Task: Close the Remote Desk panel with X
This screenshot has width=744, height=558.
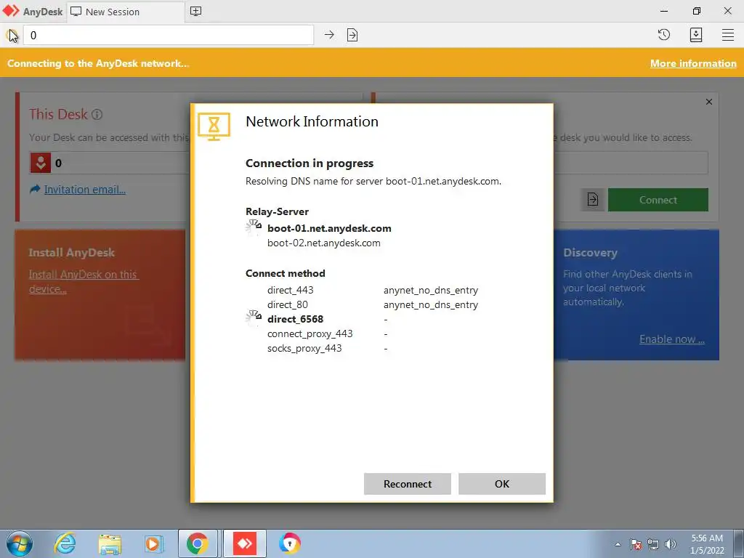Action: [709, 102]
